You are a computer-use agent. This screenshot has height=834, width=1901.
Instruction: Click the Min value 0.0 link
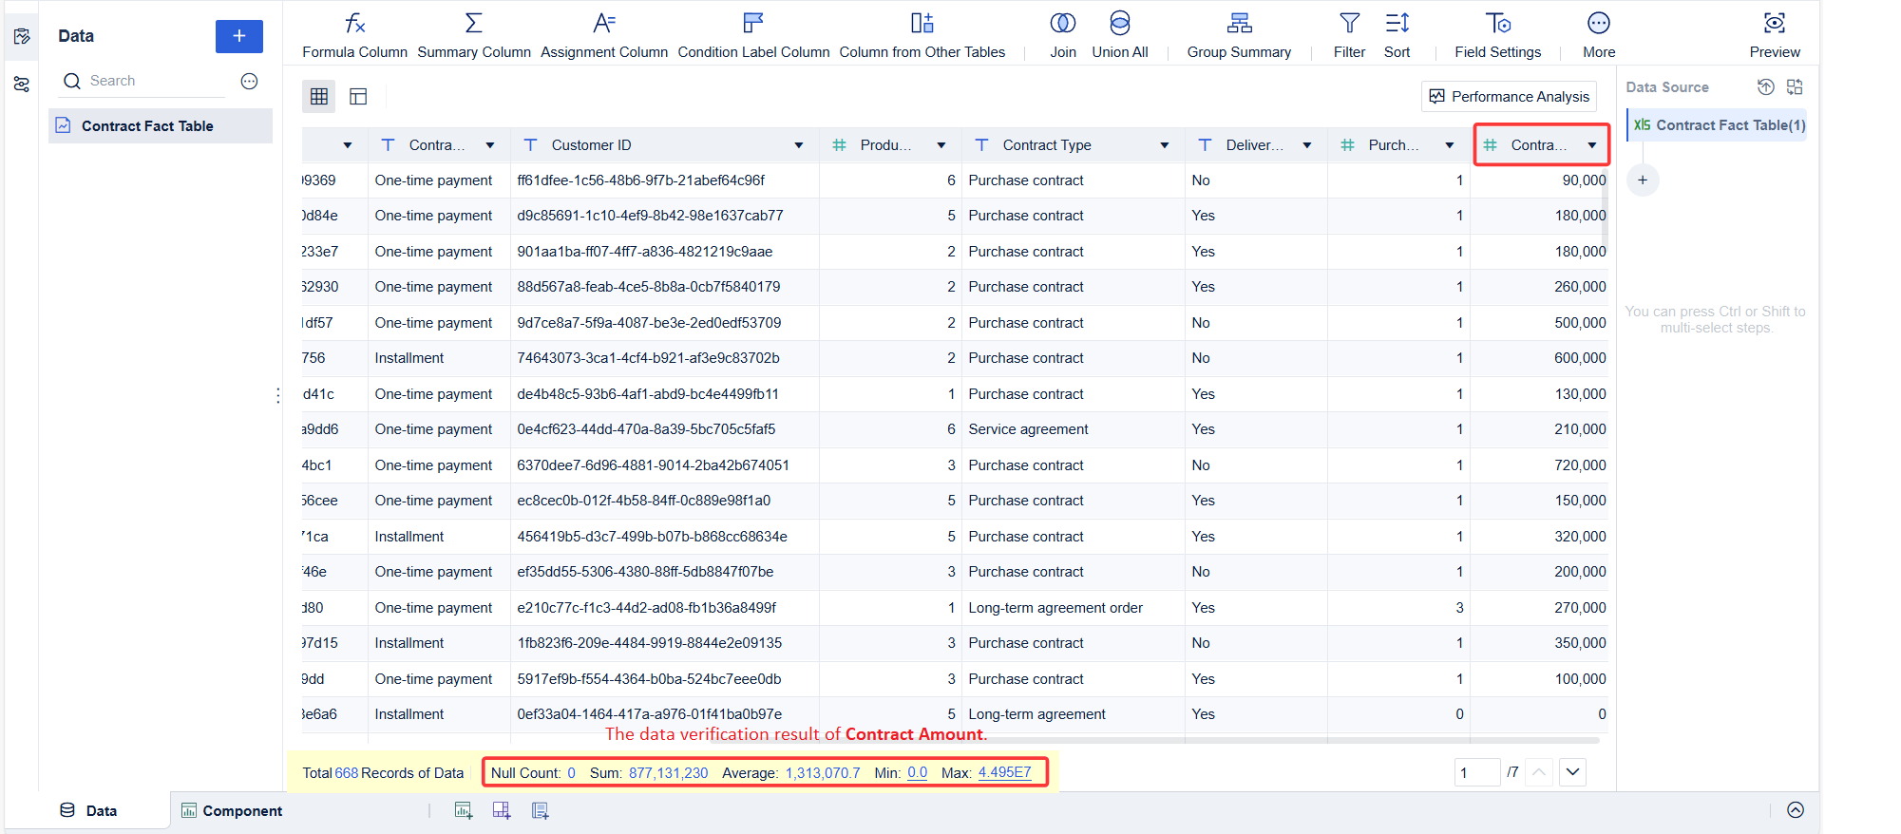(x=917, y=772)
